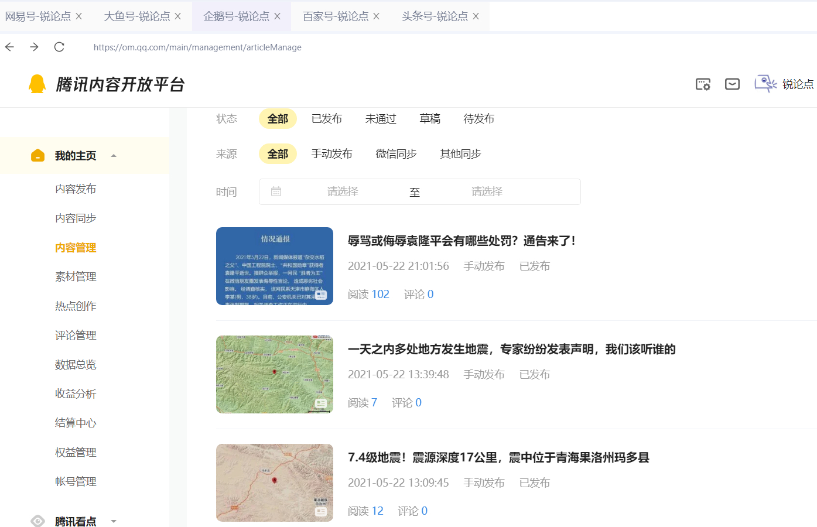Open the start date 请选择 picker
The height and width of the screenshot is (527, 817).
coord(343,191)
